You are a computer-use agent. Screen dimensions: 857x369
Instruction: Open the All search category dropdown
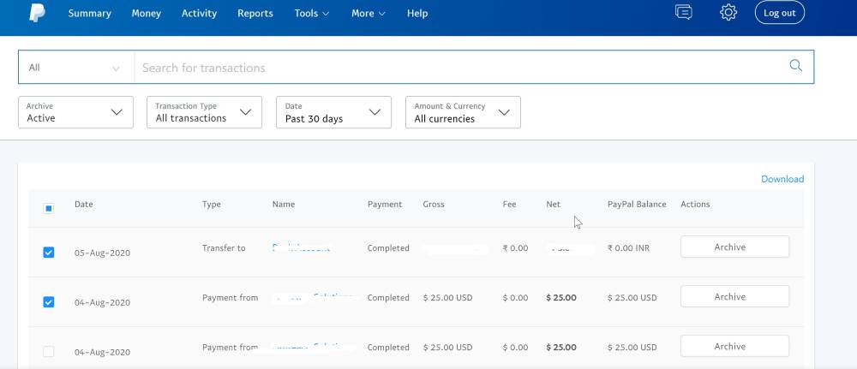coord(76,68)
